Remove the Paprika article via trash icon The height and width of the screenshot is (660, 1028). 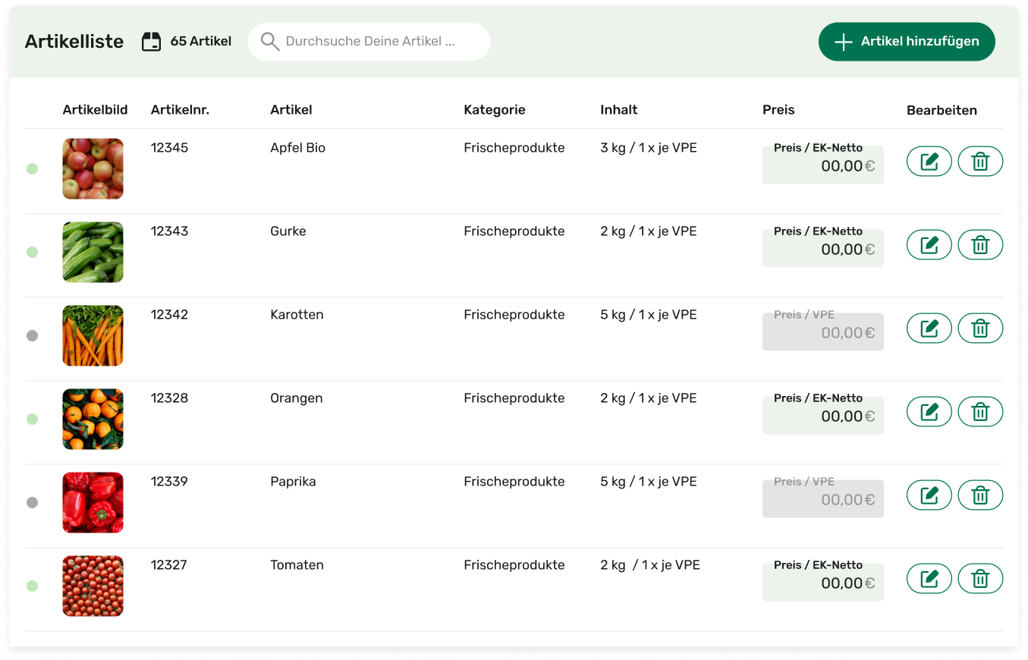[x=980, y=495]
